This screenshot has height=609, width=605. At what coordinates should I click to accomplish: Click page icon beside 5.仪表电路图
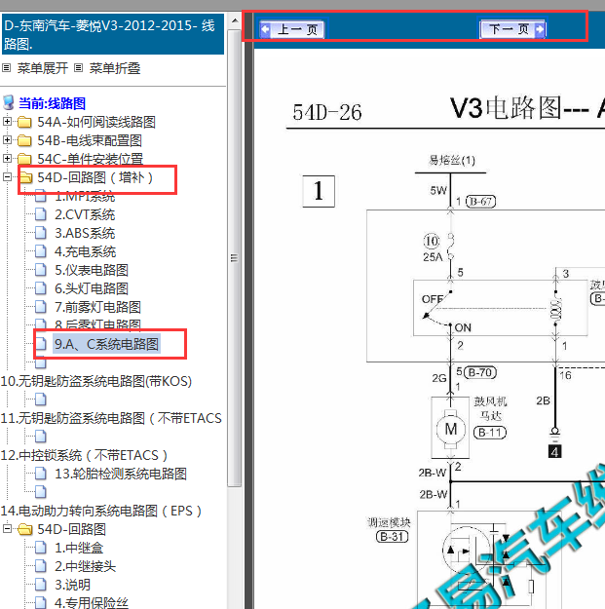coord(41,270)
